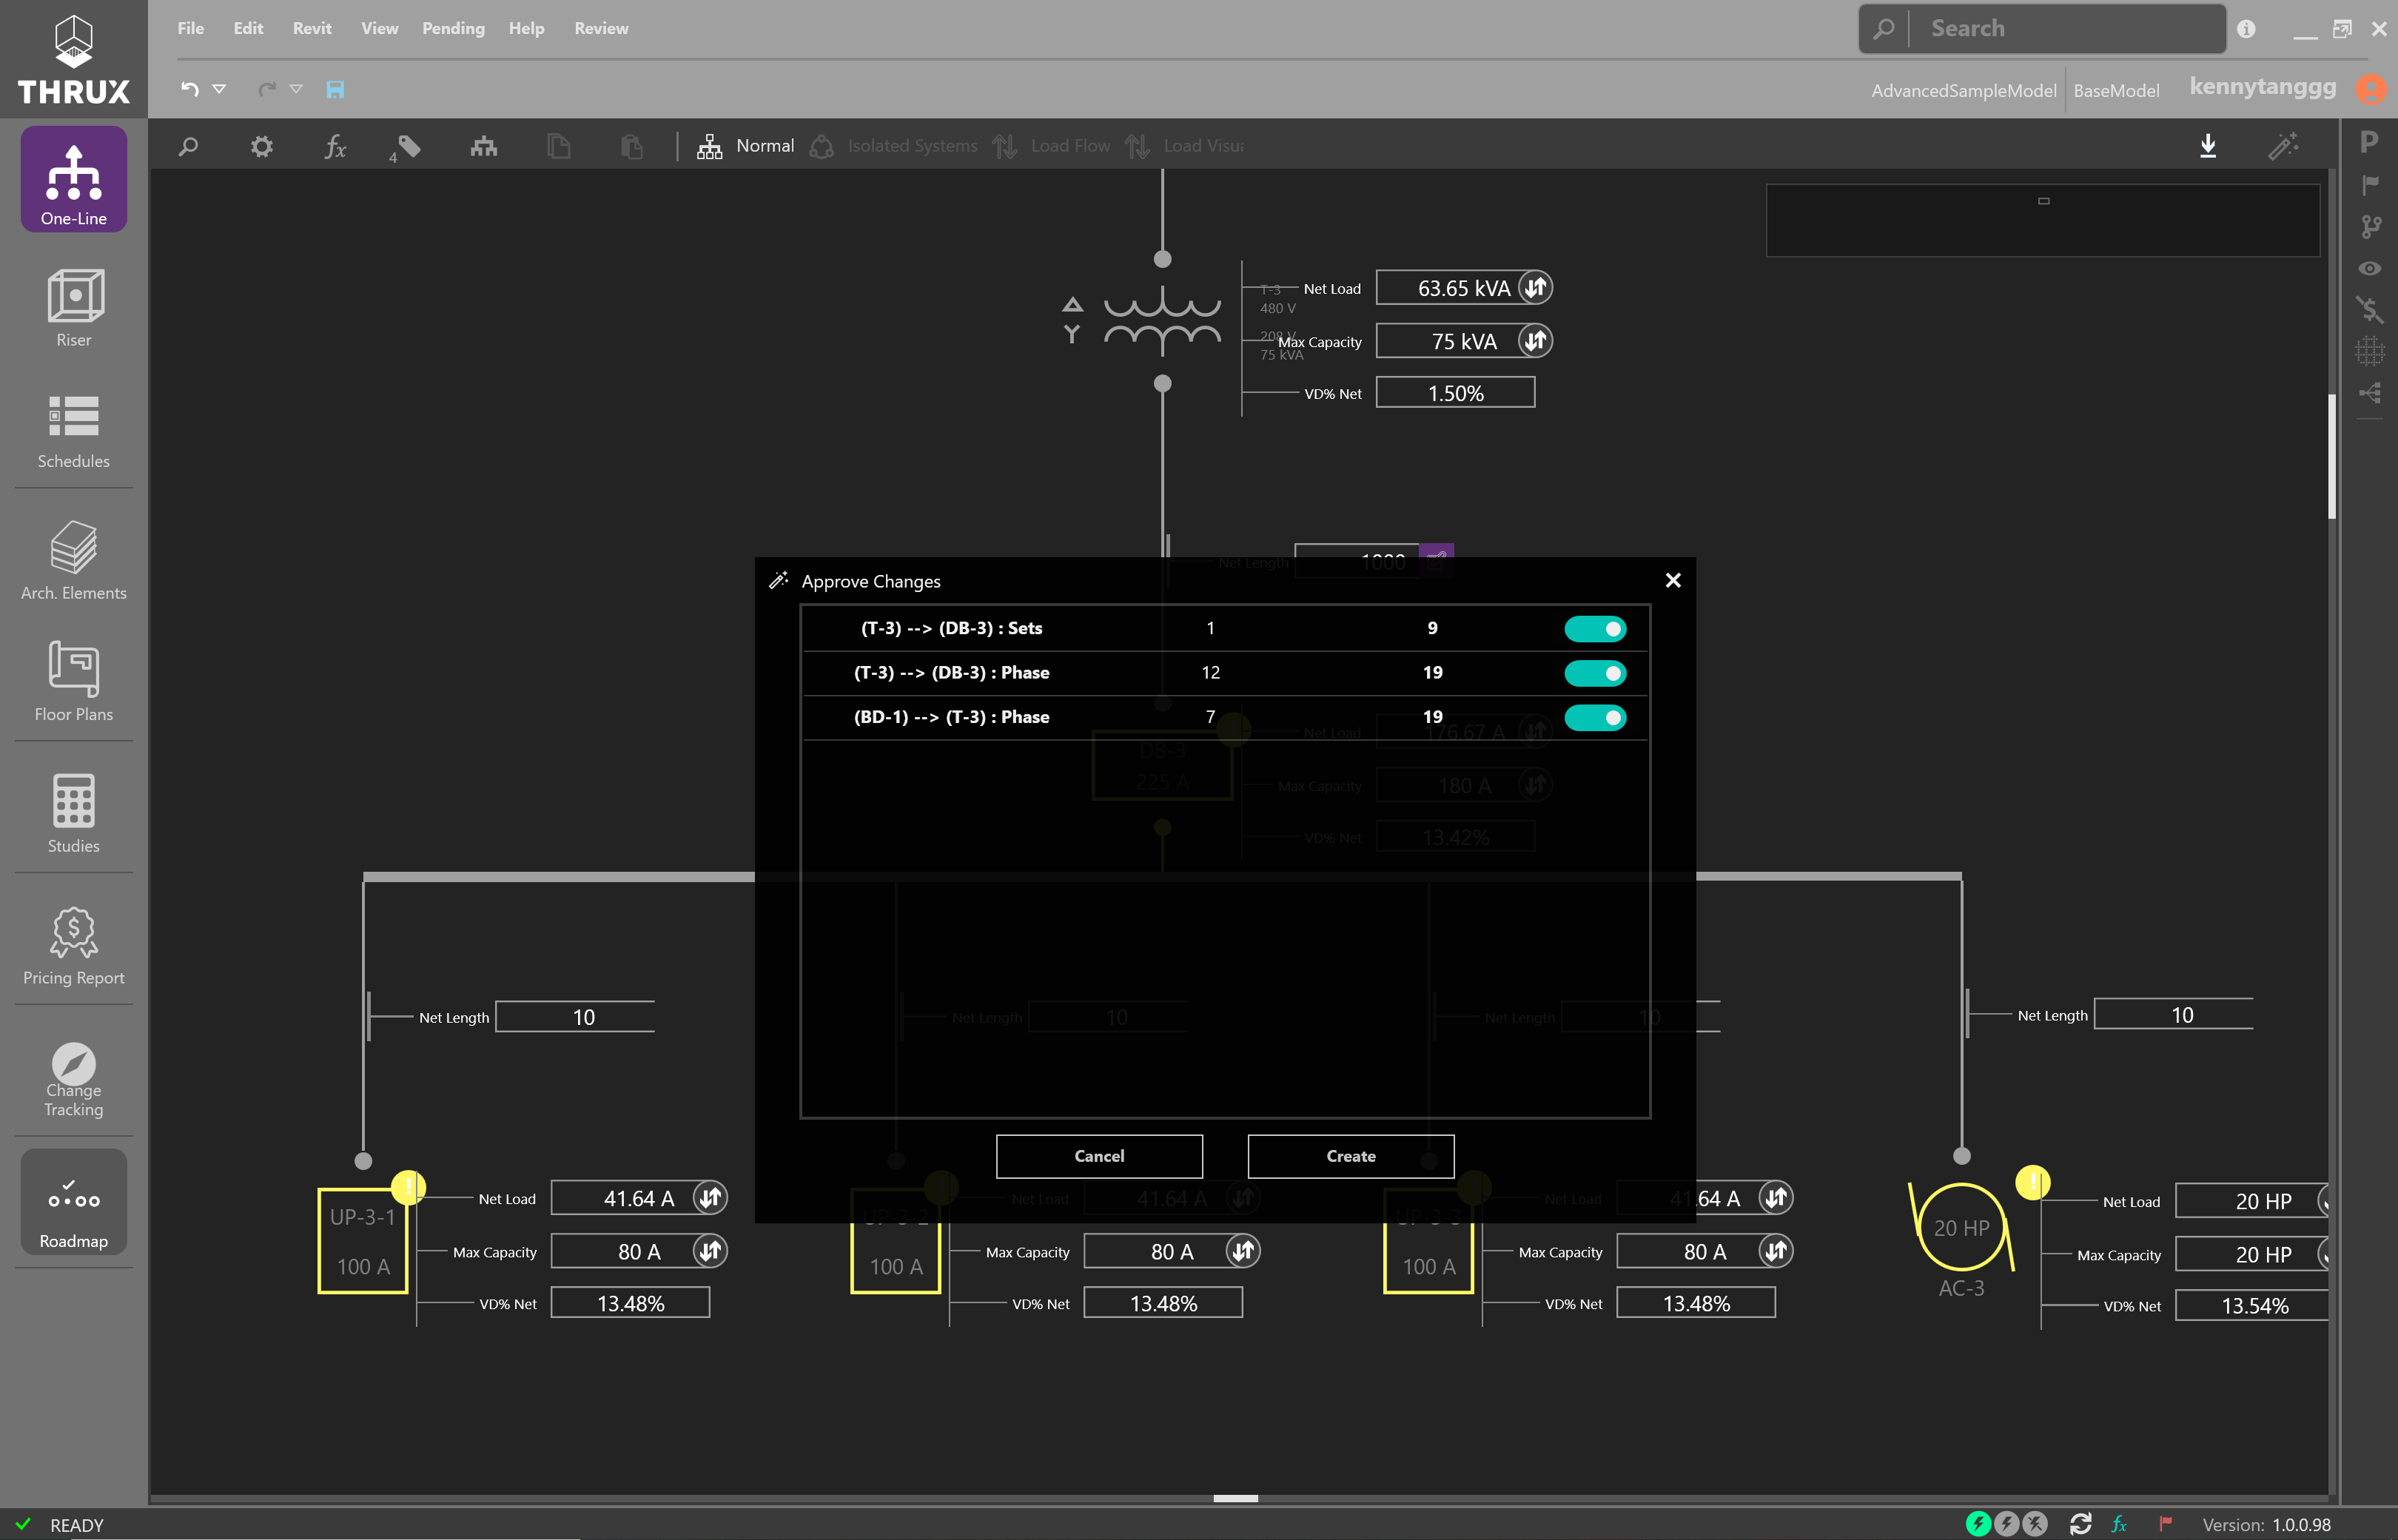The height and width of the screenshot is (1540, 2398).
Task: Open the Edit menu
Action: click(248, 28)
